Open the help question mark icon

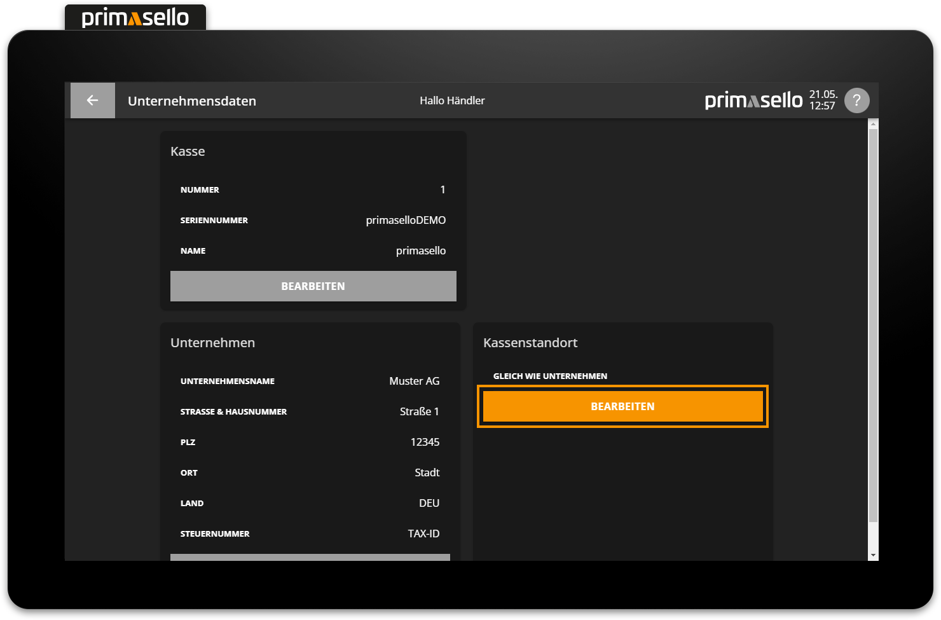click(x=856, y=100)
